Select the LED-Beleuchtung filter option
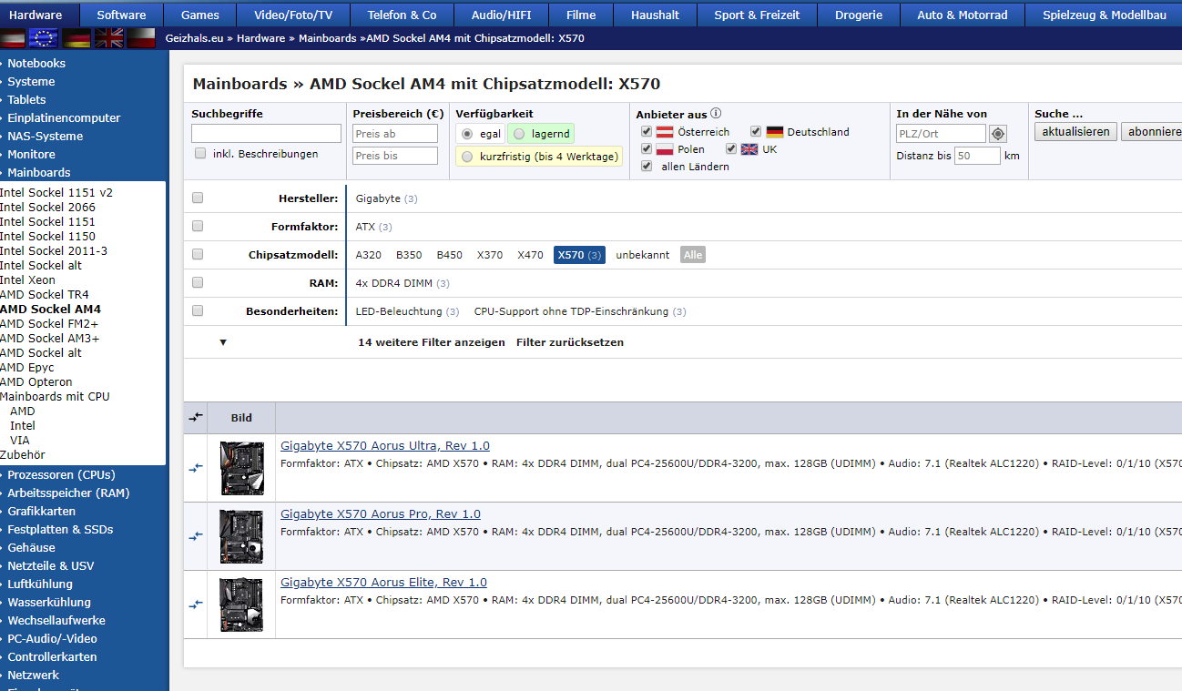This screenshot has width=1182, height=691. point(407,311)
